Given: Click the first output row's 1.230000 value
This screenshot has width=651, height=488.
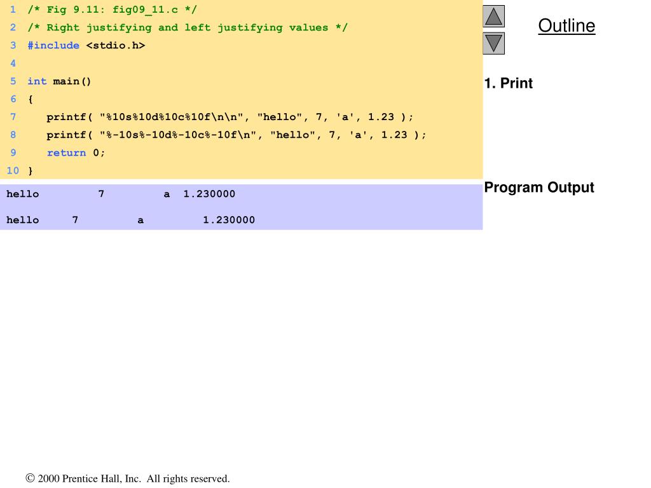Looking at the screenshot, I should pos(209,194).
